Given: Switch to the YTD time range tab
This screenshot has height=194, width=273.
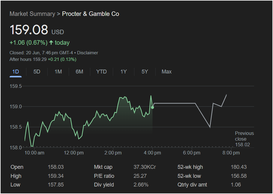Looking at the screenshot, I should click(x=101, y=72).
